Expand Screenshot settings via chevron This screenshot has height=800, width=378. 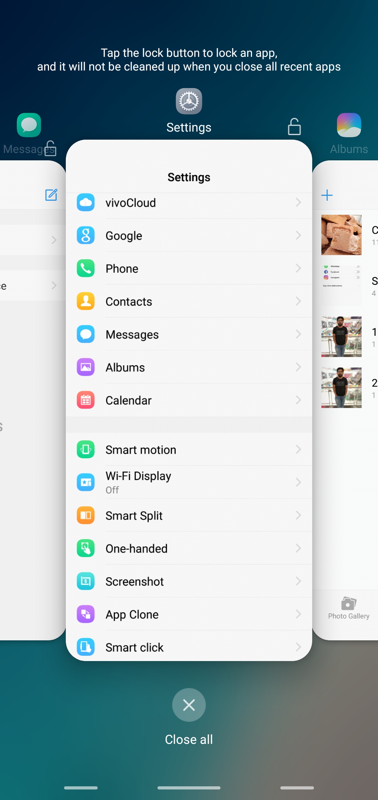click(x=298, y=581)
